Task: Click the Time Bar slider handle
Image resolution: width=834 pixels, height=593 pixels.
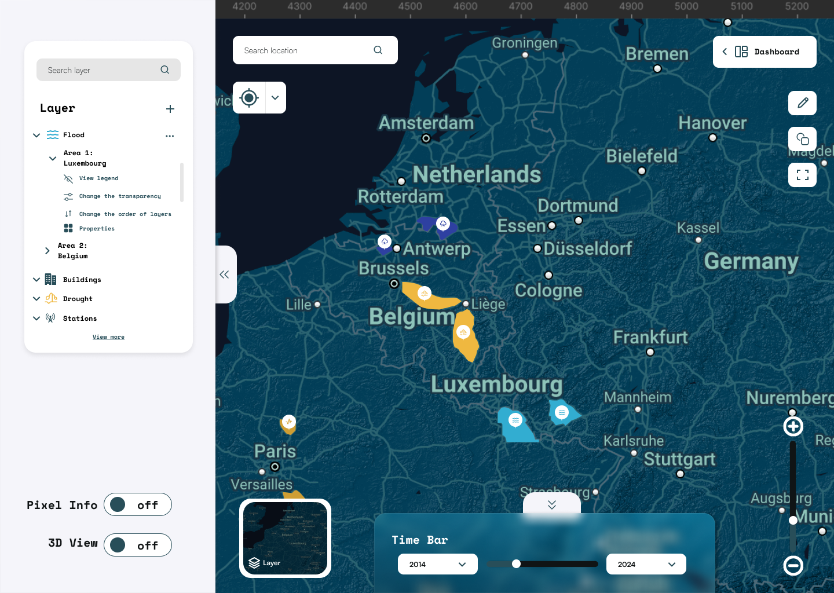Action: [x=516, y=564]
